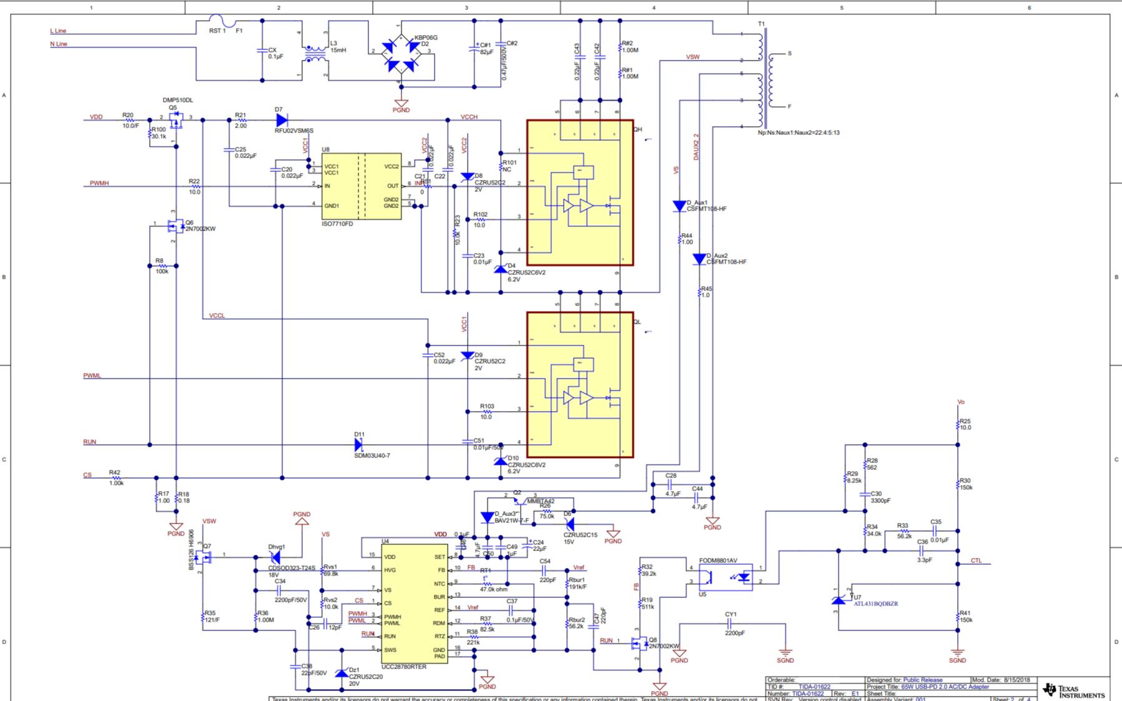
Task: Click the RFU02VSM6S diode D7 symbol
Action: (282, 120)
